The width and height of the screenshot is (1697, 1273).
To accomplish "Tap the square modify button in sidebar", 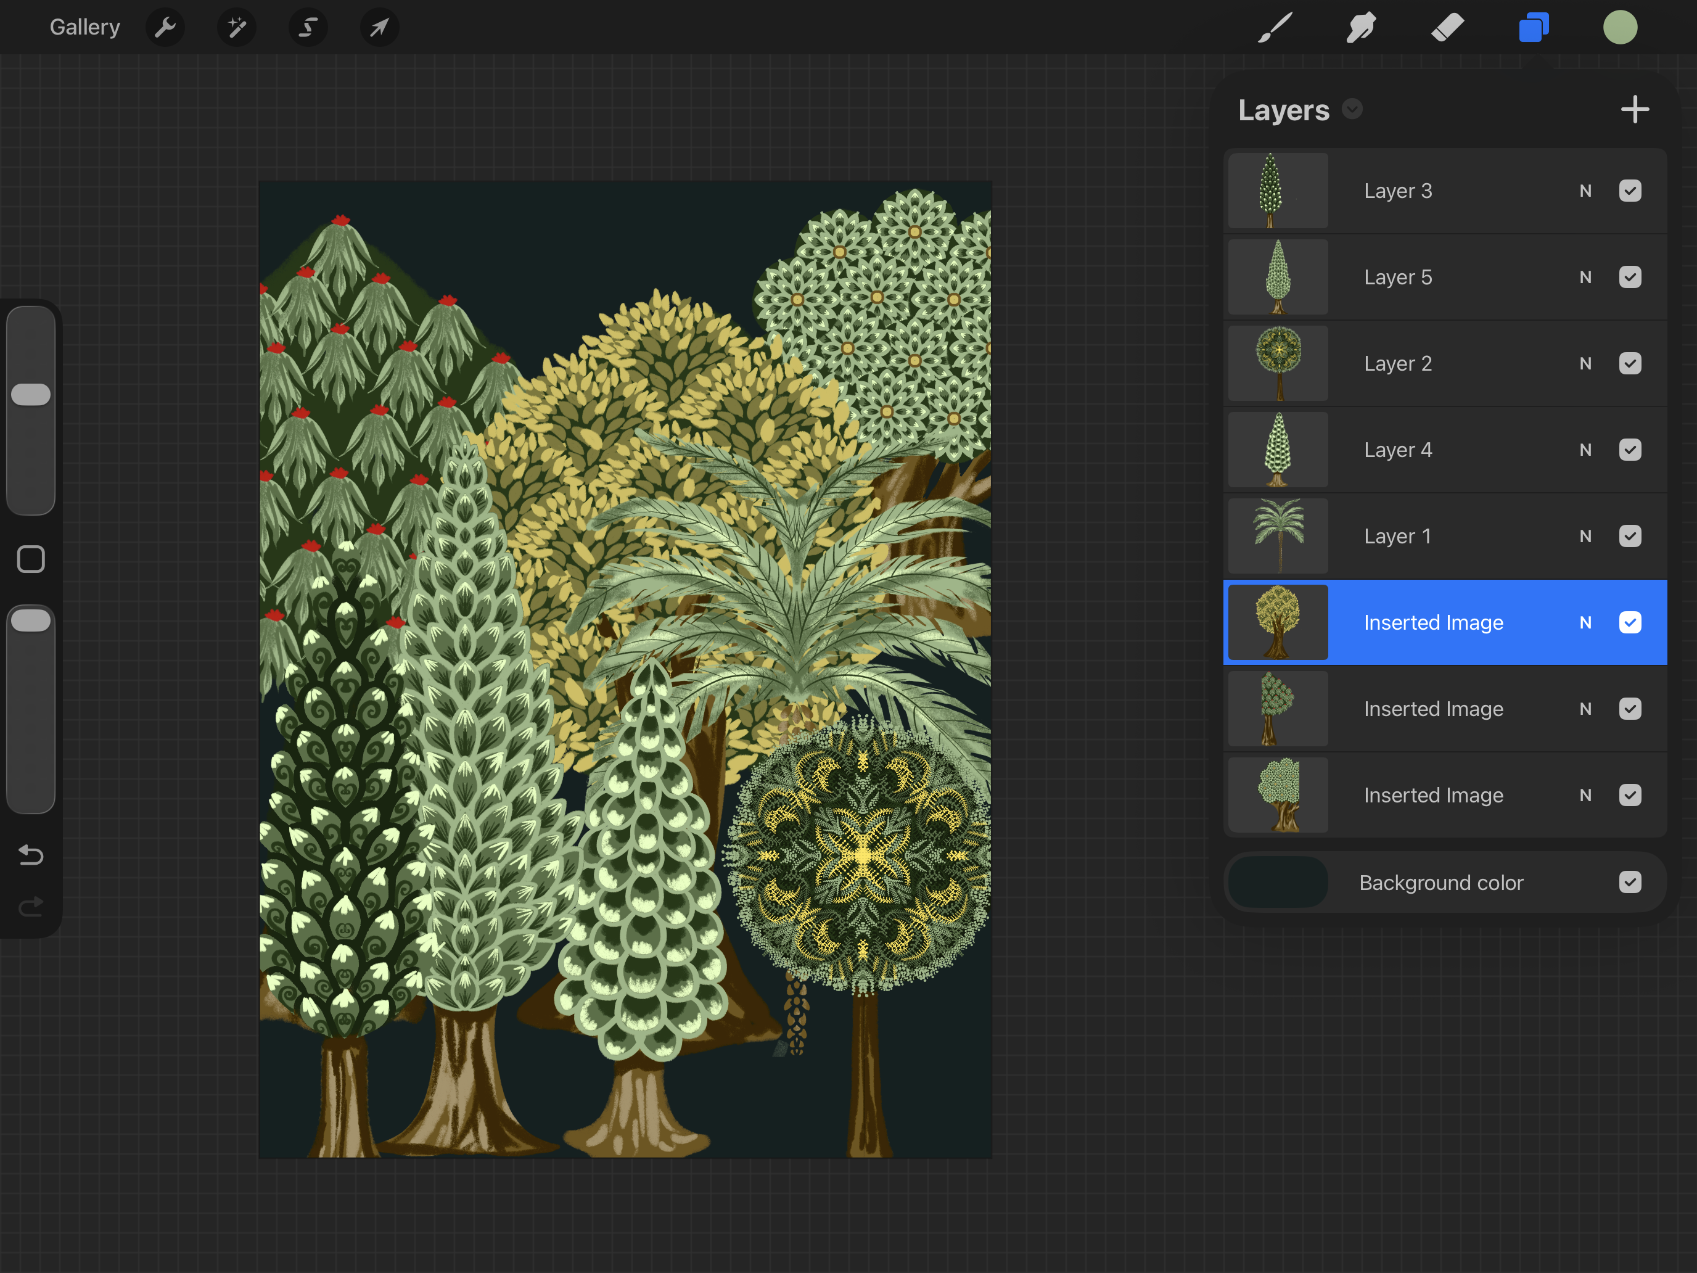I will click(x=31, y=559).
